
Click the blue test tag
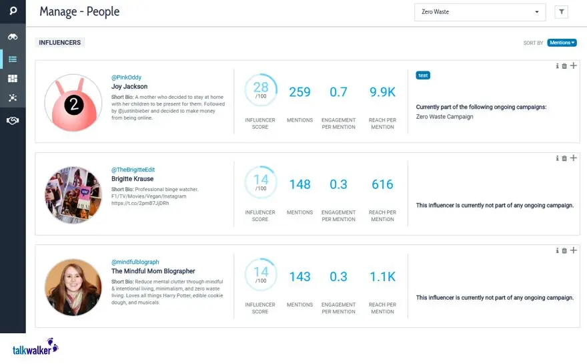(x=423, y=75)
